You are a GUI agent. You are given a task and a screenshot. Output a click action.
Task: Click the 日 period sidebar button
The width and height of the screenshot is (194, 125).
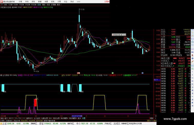pos(192,87)
